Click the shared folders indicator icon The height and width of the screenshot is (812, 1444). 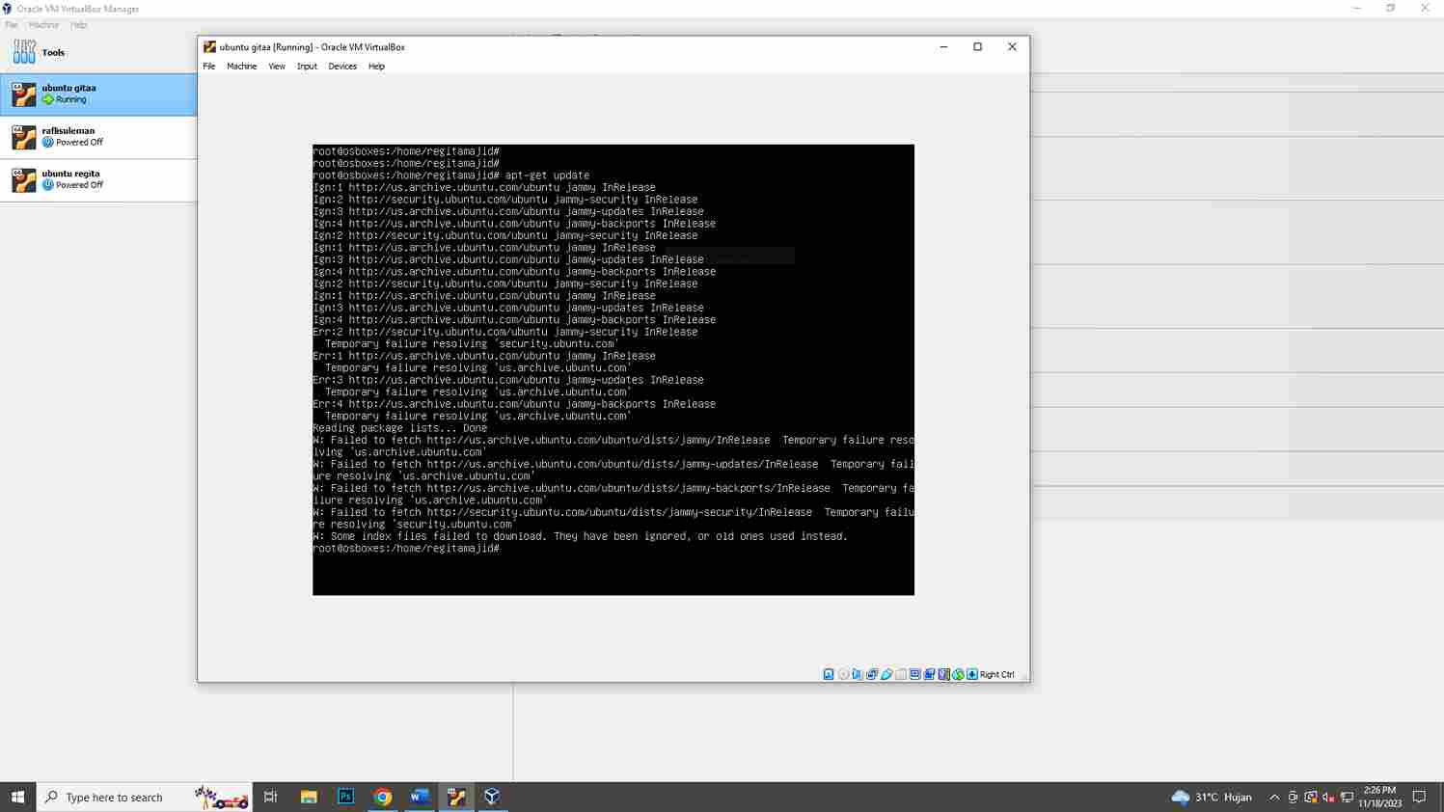click(901, 674)
